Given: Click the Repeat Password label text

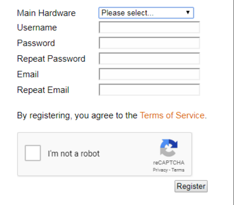Looking at the screenshot, I should click(51, 59).
